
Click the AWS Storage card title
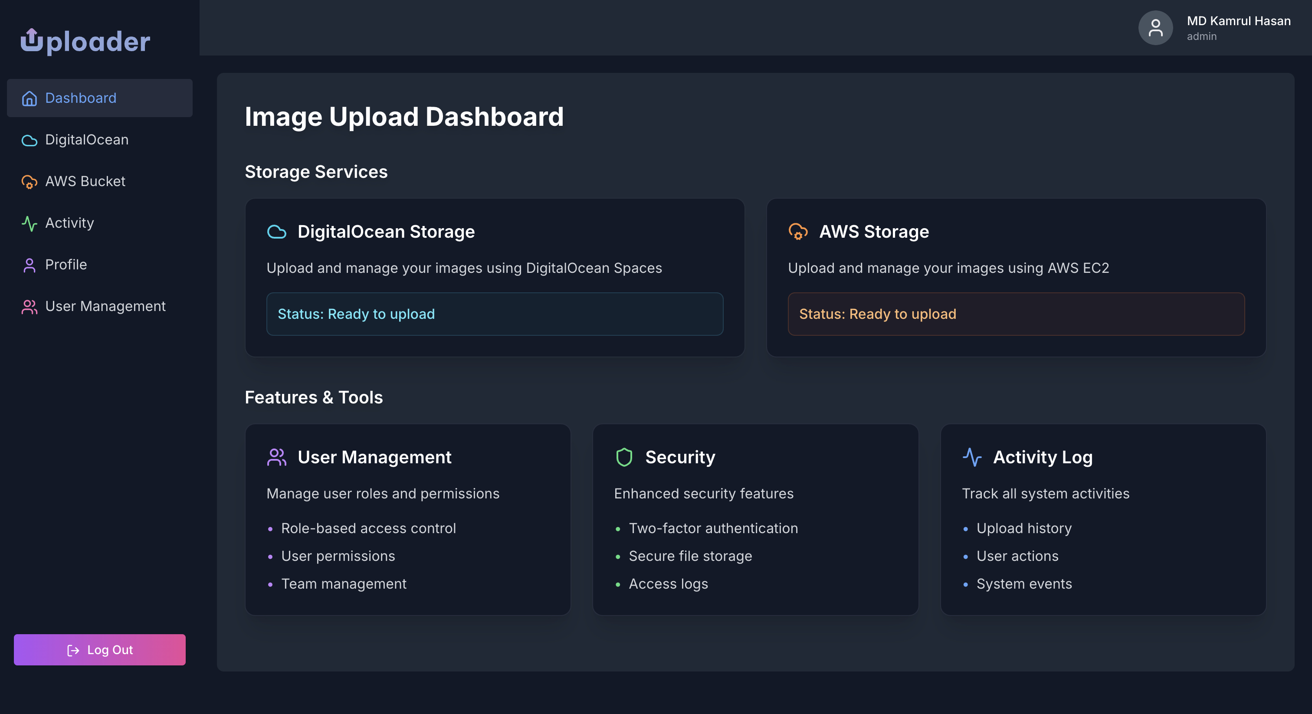click(x=874, y=232)
